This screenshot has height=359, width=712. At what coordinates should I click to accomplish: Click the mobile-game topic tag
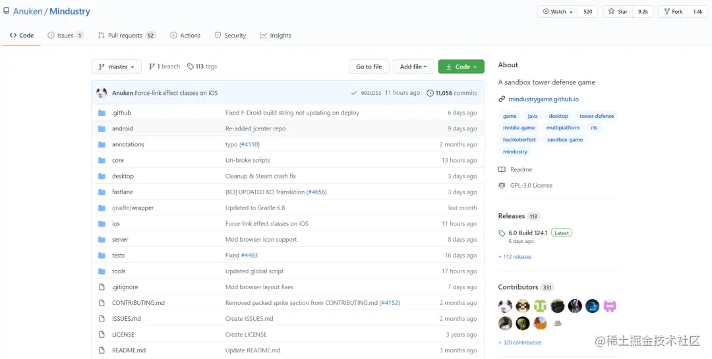coord(519,128)
